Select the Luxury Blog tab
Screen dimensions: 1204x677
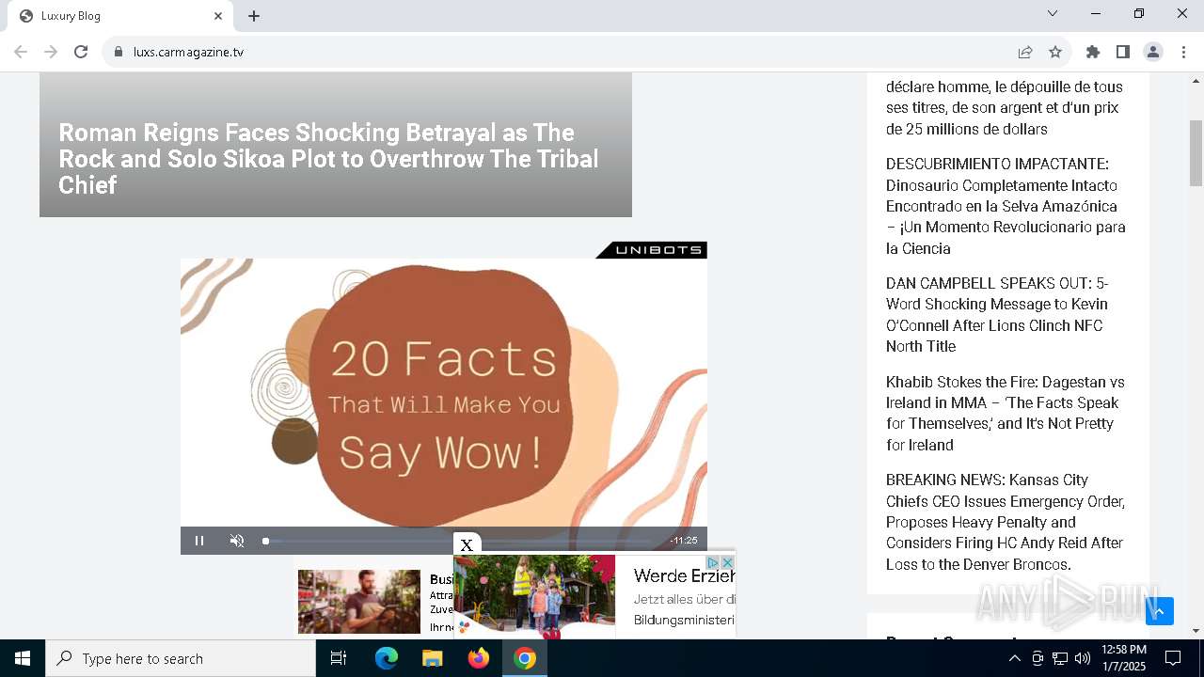tap(120, 16)
